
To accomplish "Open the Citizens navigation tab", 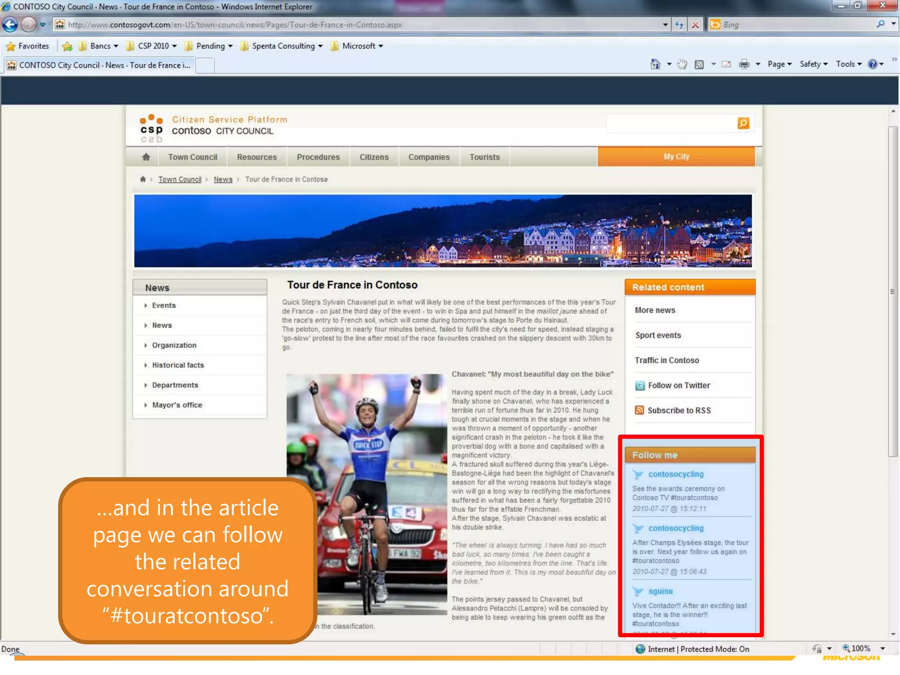I will tap(374, 157).
